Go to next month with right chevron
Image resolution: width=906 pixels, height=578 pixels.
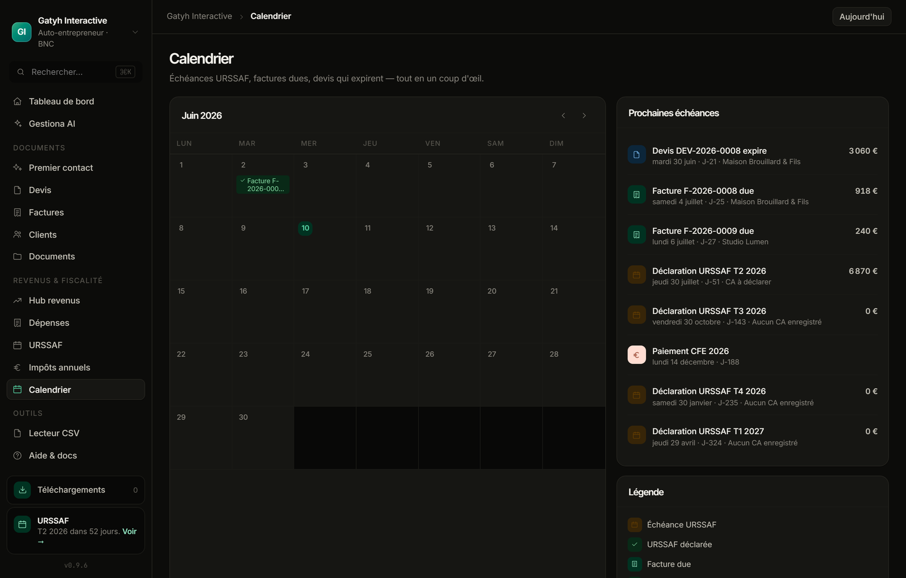coord(584,116)
